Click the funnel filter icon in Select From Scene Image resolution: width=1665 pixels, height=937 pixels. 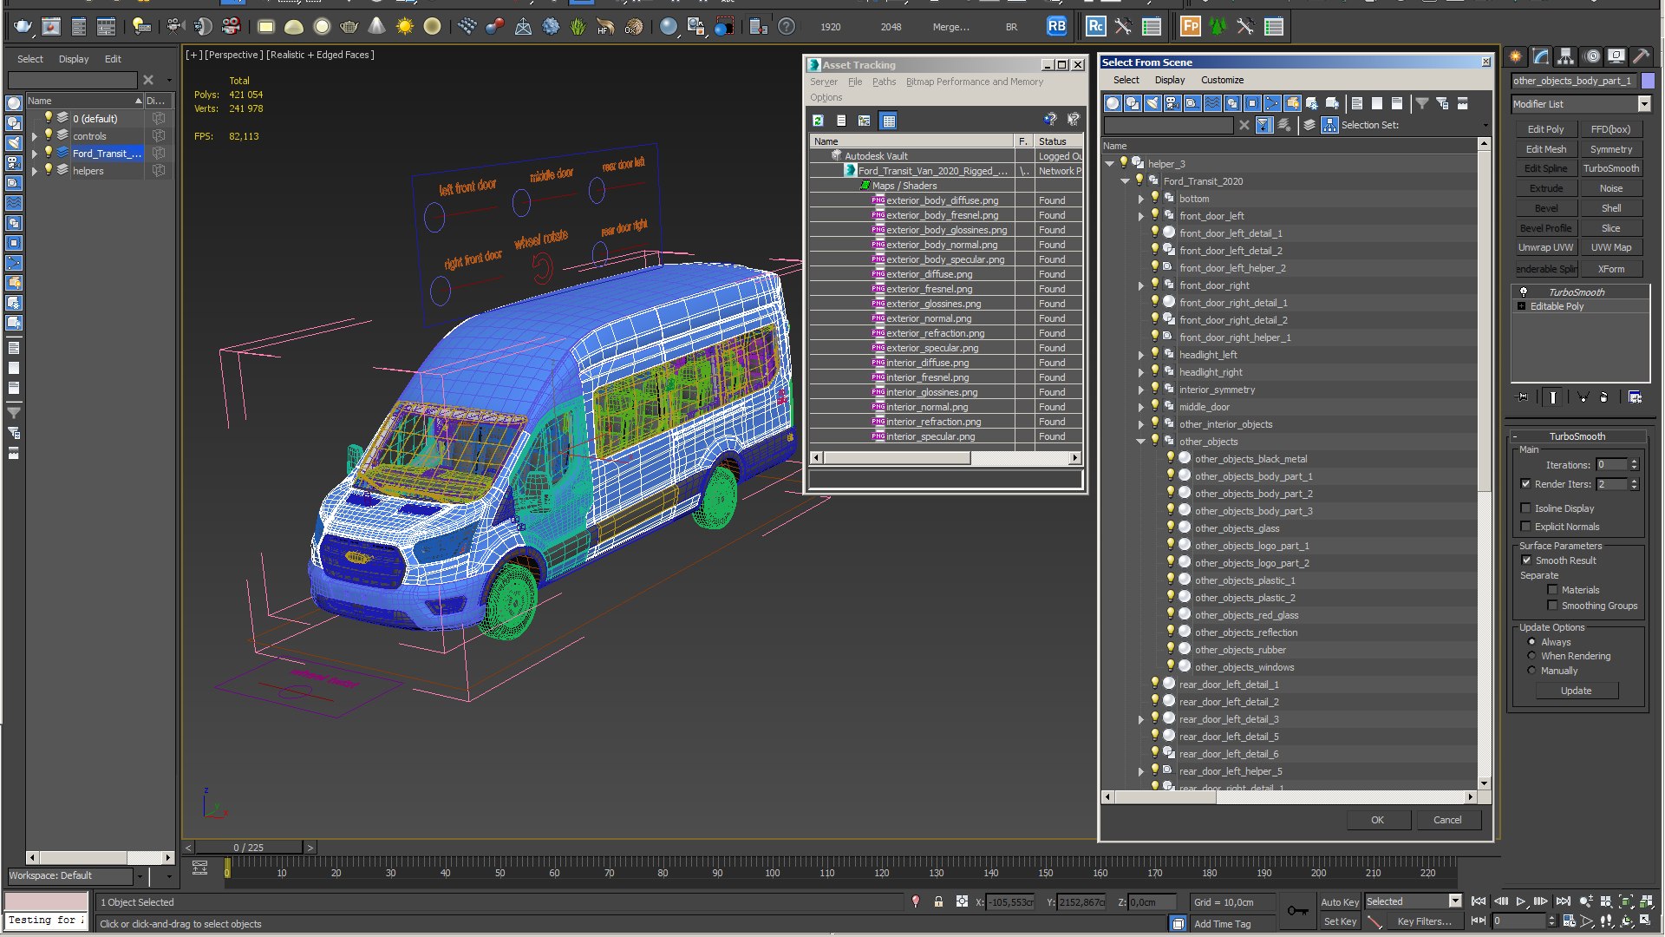(1422, 103)
